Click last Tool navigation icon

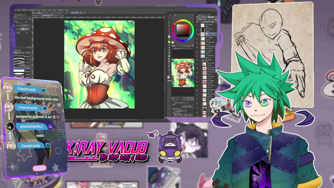tap(190, 115)
